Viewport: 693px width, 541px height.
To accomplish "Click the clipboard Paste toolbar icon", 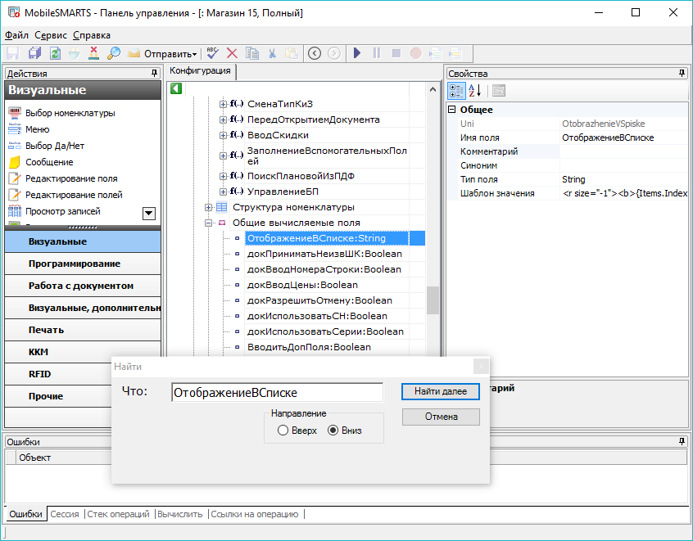I will click(292, 53).
